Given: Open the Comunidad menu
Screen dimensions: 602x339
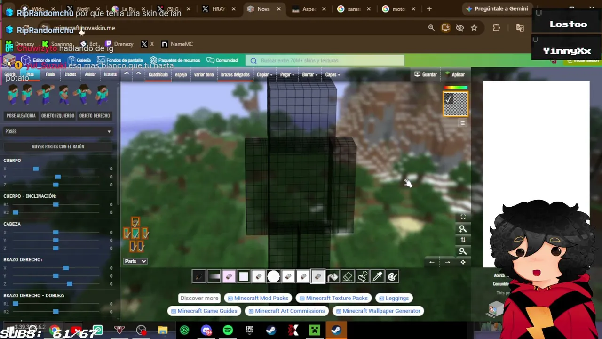Looking at the screenshot, I should [x=222, y=60].
